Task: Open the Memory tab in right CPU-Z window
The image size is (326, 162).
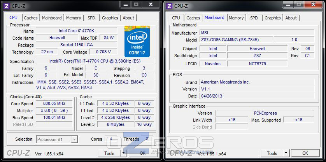Action: 236,18
